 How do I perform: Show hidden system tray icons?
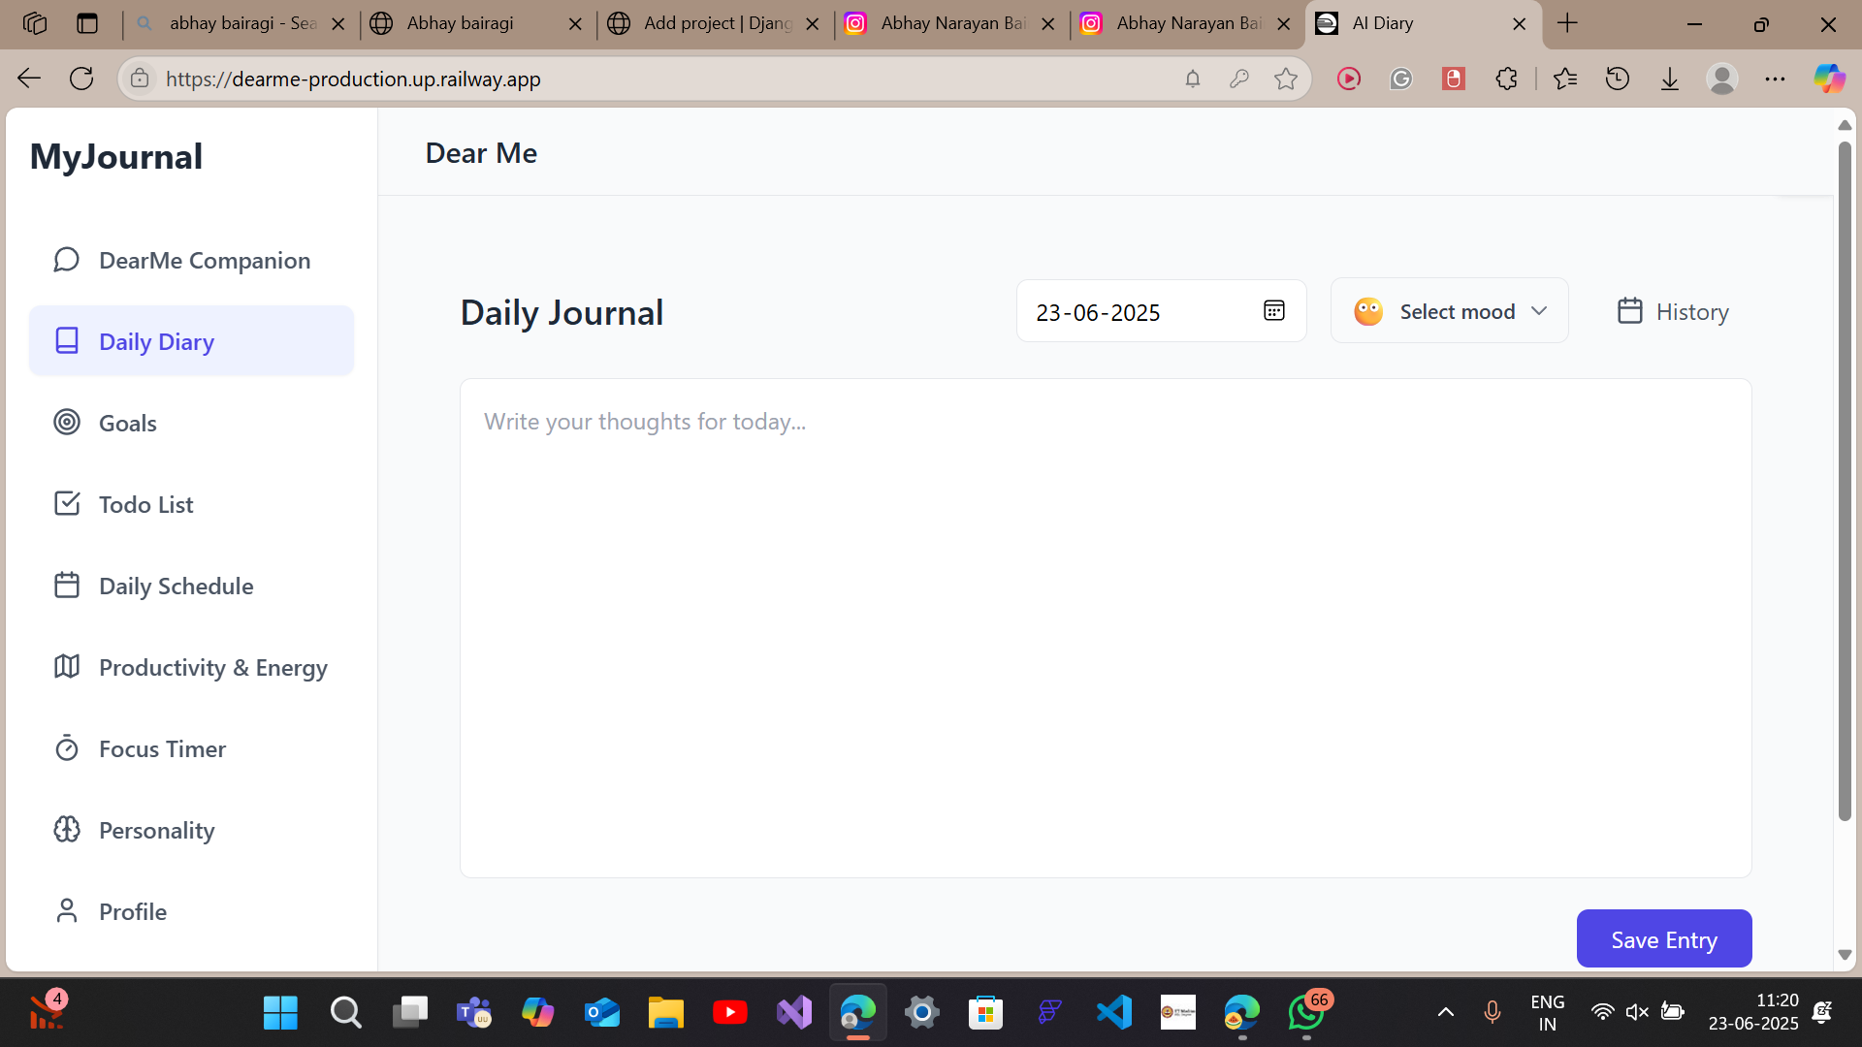1445,1013
